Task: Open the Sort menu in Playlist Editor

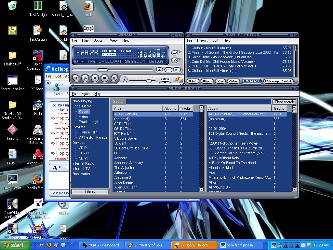Action: (x=215, y=40)
